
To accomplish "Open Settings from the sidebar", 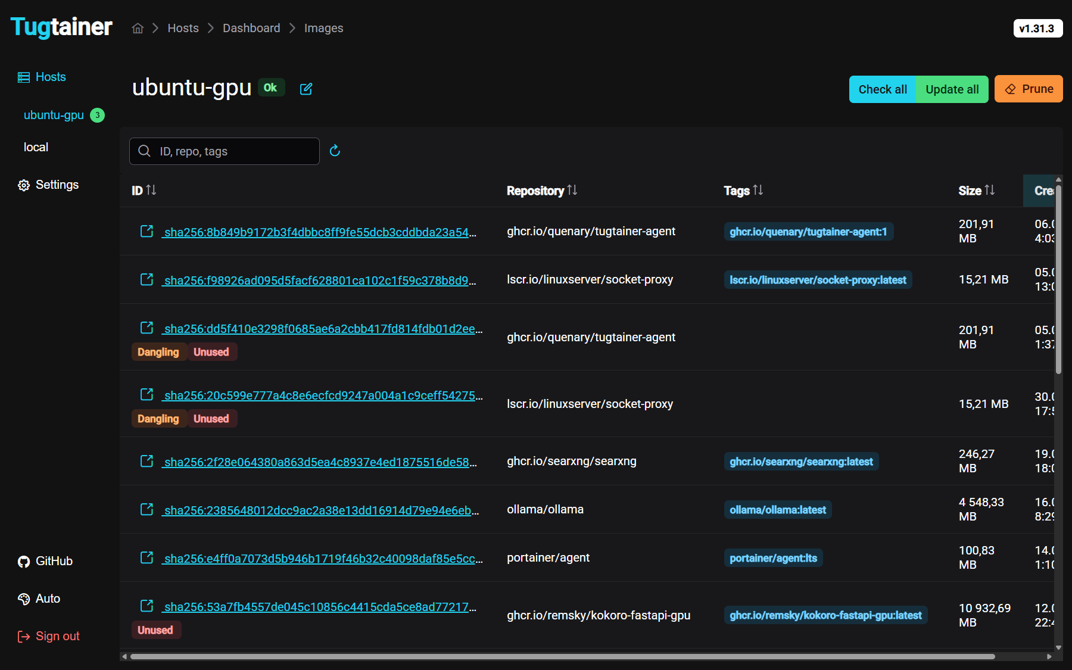I will (x=57, y=185).
